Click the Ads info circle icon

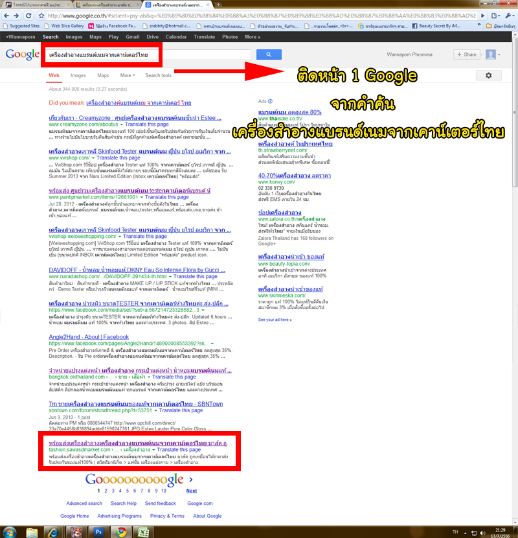[270, 101]
